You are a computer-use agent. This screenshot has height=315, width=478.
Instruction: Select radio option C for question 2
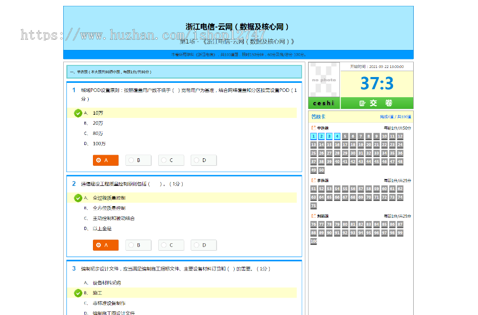[x=170, y=245]
